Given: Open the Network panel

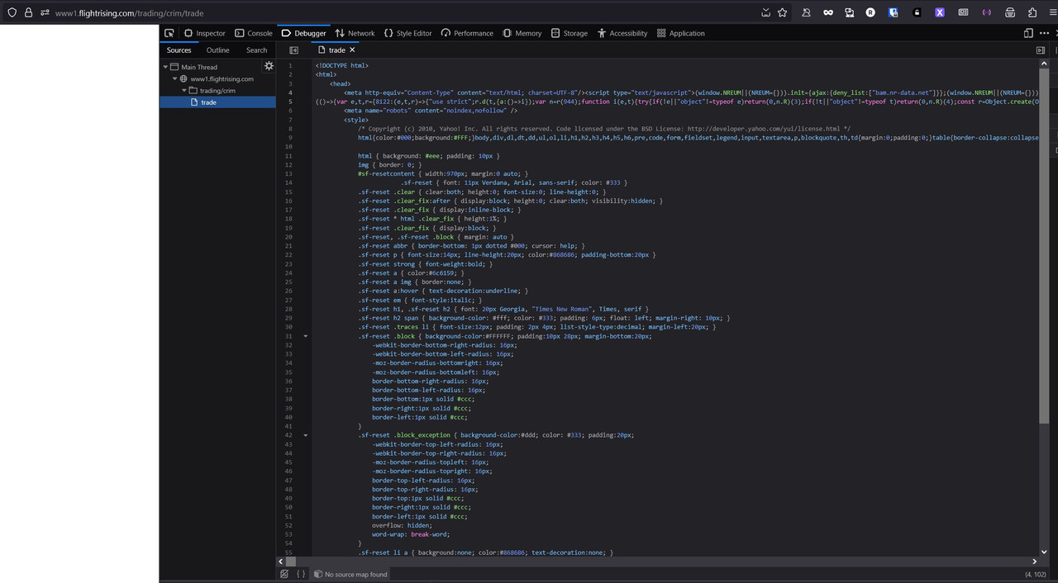Looking at the screenshot, I should click(x=355, y=33).
